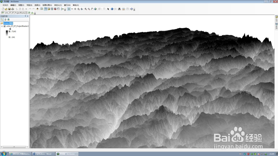Image resolution: width=278 pixels, height=156 pixels.
Task: Toggle the table of contents window icon
Action: (46, 9)
